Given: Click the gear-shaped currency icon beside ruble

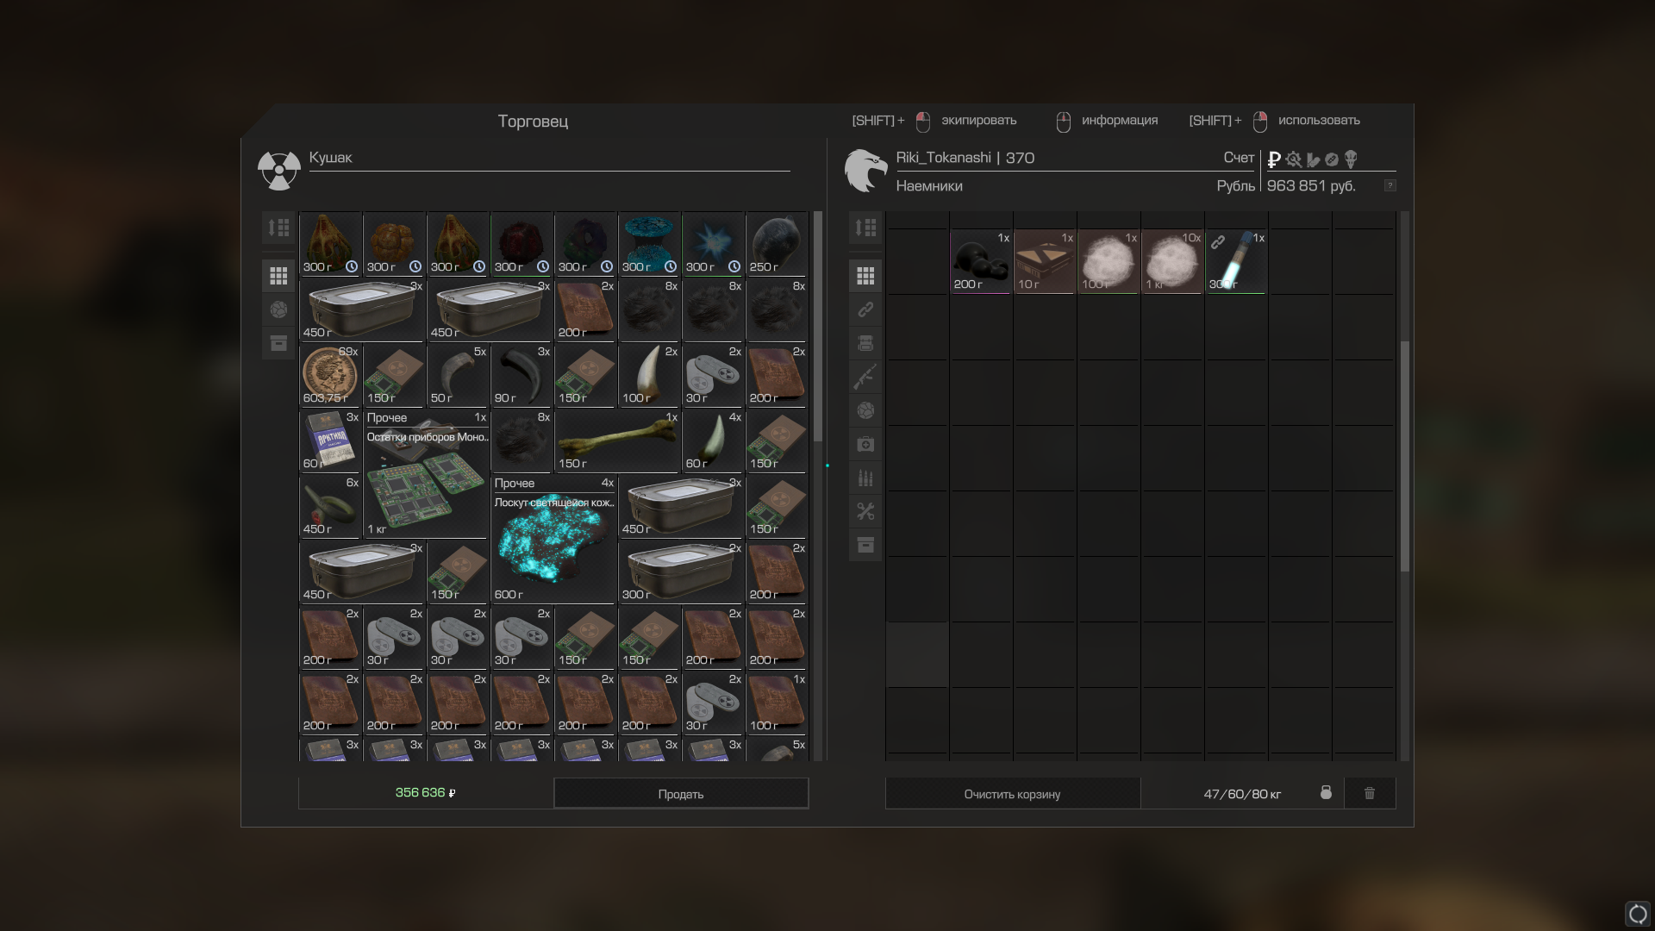Looking at the screenshot, I should pos(1293,159).
